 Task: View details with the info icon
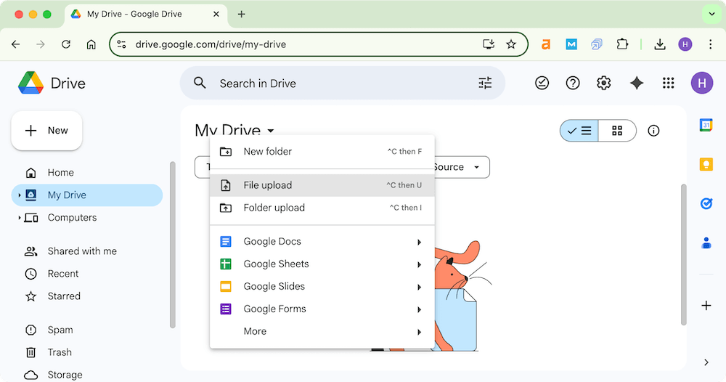click(x=653, y=131)
